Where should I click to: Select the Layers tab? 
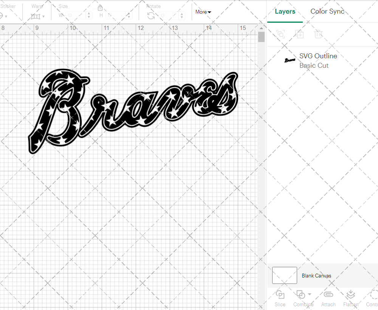(x=285, y=11)
